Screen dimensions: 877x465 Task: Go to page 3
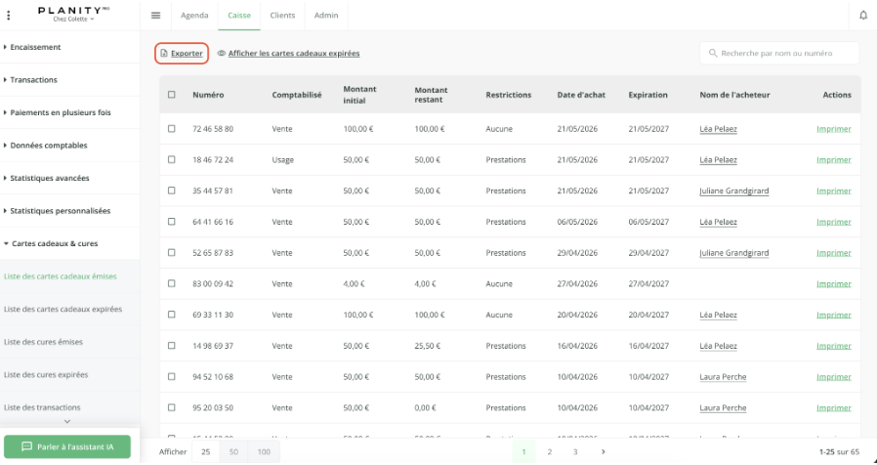[575, 451]
